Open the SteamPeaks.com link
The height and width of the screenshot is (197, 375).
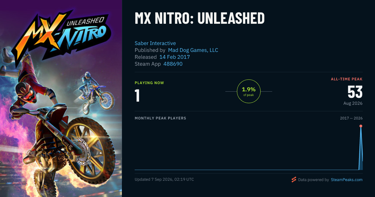click(347, 180)
